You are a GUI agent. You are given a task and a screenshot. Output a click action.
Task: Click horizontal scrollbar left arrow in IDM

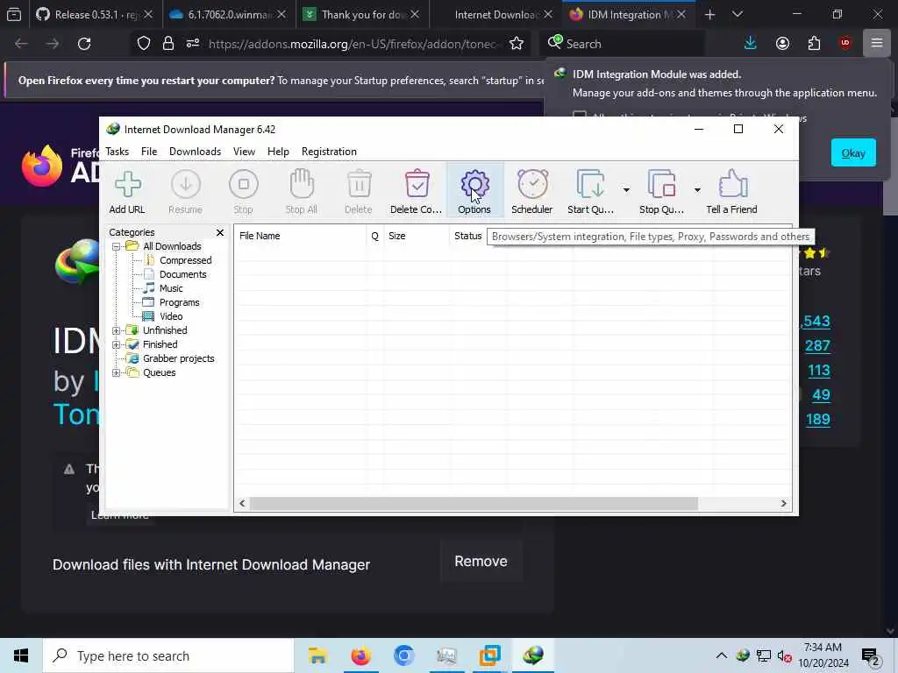pos(242,504)
